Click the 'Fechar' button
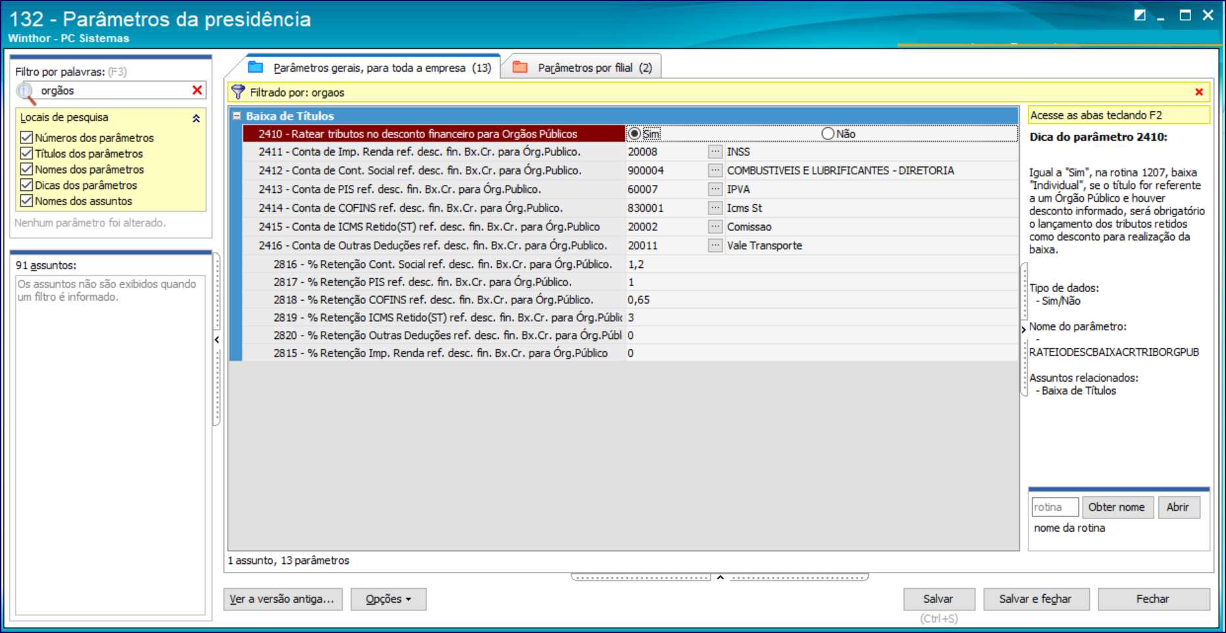Image resolution: width=1226 pixels, height=633 pixels. coord(1154,599)
